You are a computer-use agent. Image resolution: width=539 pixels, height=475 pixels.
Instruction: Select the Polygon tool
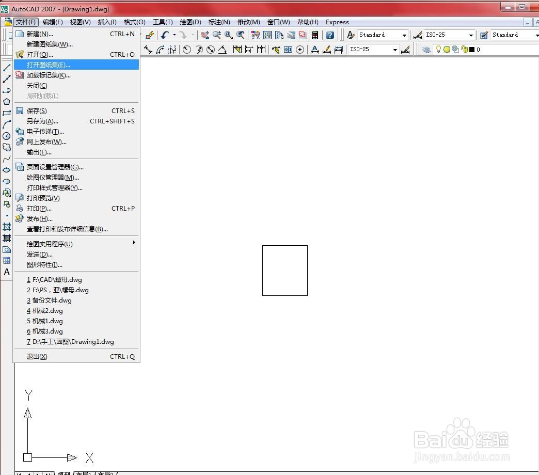7,102
